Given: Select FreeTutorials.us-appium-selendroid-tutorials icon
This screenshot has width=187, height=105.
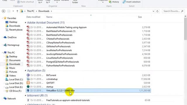Looking at the screenshot, I should click(28, 100).
